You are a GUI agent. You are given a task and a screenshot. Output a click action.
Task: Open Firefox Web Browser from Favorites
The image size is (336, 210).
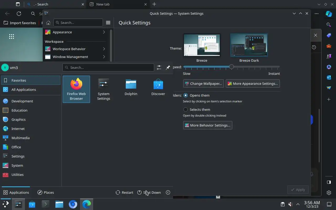[76, 89]
